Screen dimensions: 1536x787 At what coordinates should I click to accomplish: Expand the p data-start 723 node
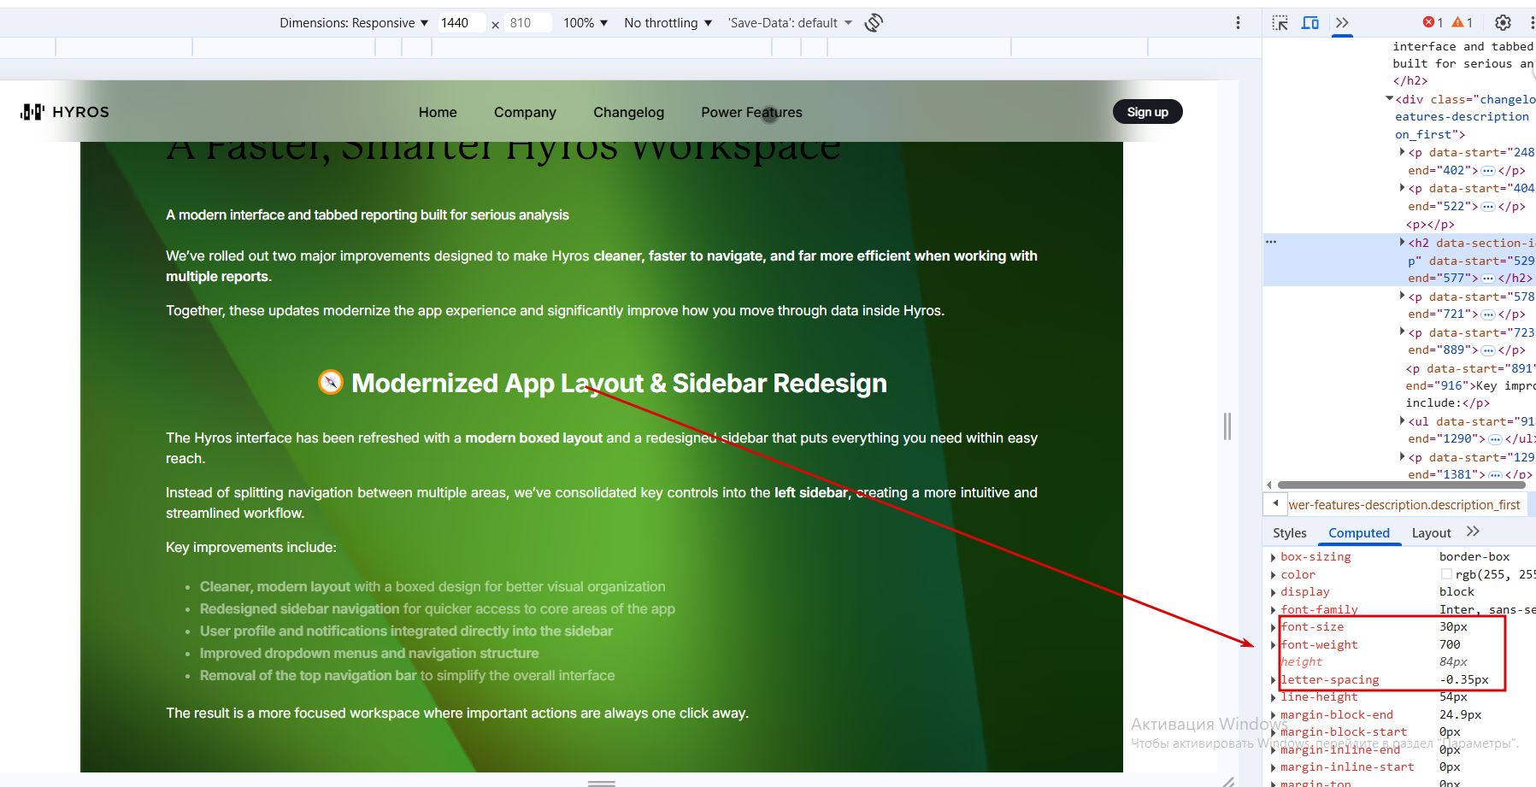pyautogui.click(x=1402, y=332)
